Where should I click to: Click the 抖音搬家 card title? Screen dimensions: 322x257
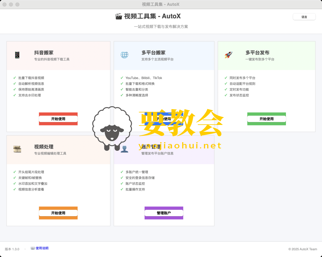[44, 53]
